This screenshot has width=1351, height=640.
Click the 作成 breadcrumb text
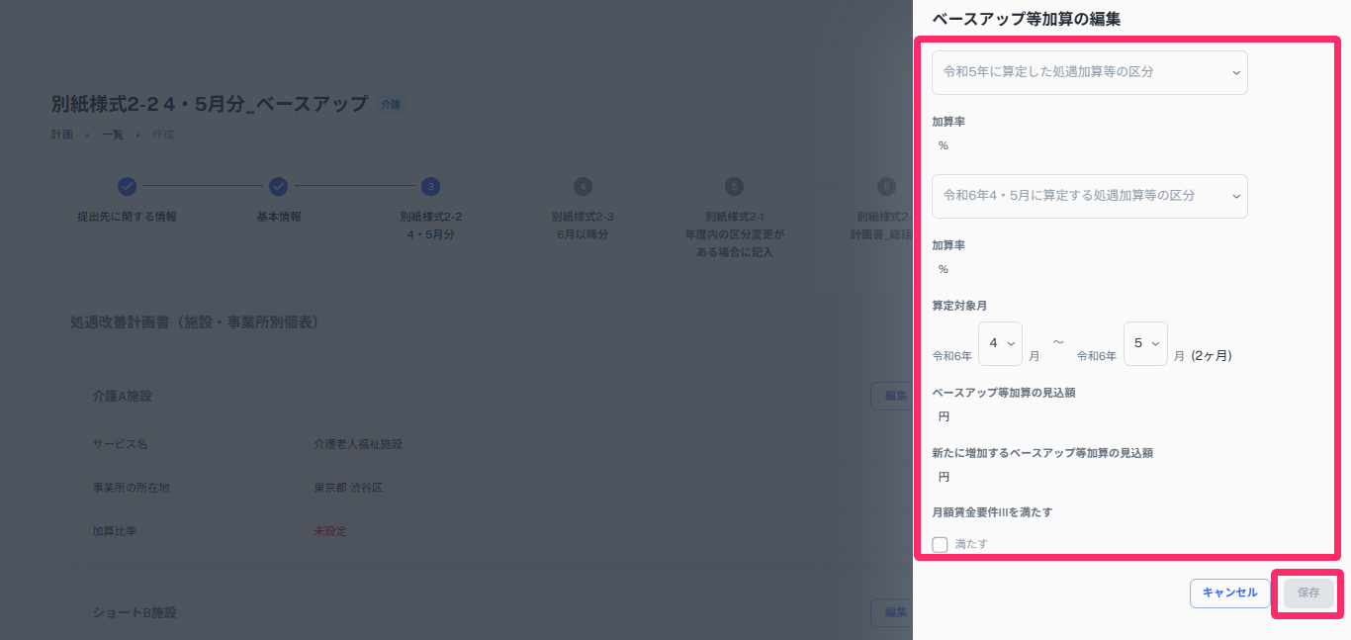(163, 135)
